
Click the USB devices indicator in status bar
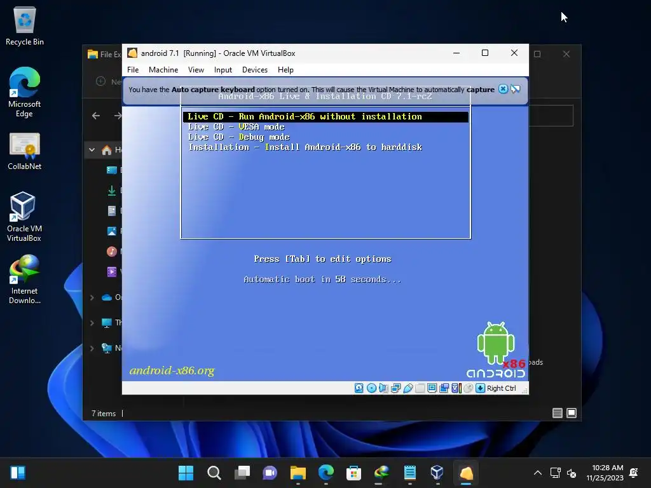[408, 388]
